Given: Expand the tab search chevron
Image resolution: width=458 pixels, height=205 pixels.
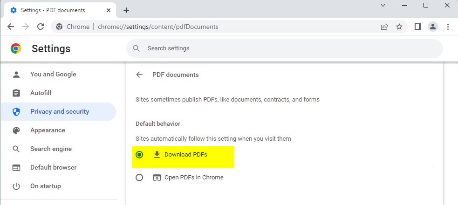Looking at the screenshot, I should [x=383, y=5].
